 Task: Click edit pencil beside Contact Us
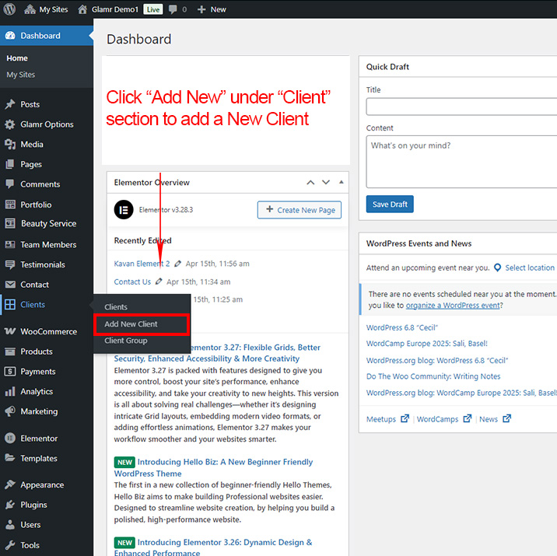(x=159, y=281)
